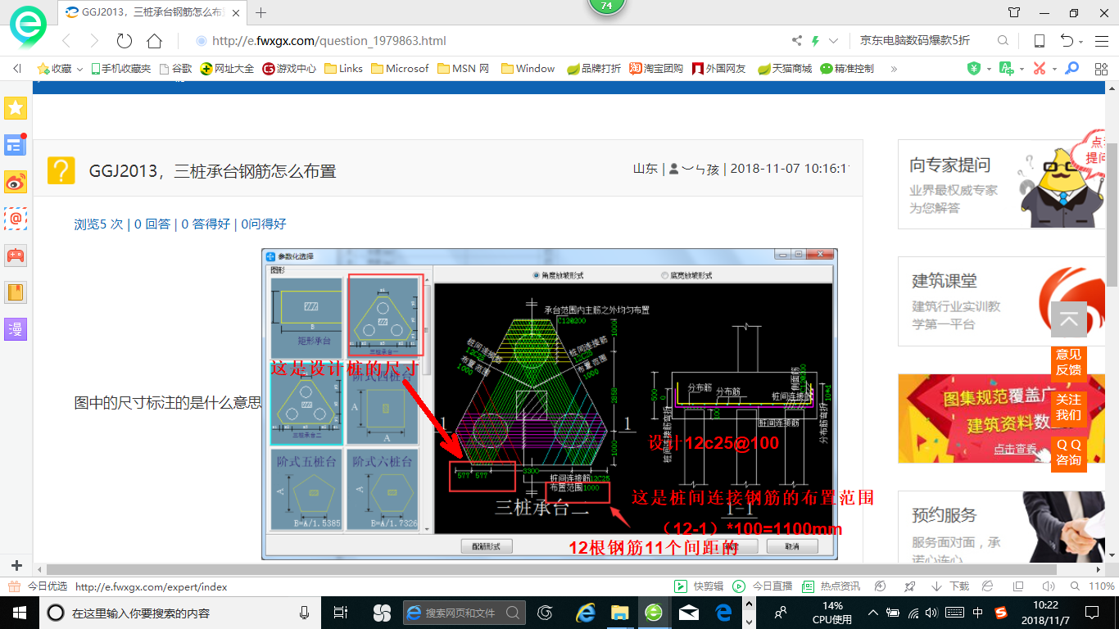The height and width of the screenshot is (629, 1119).
Task: Reload the page with the refresh icon
Action: pos(125,40)
